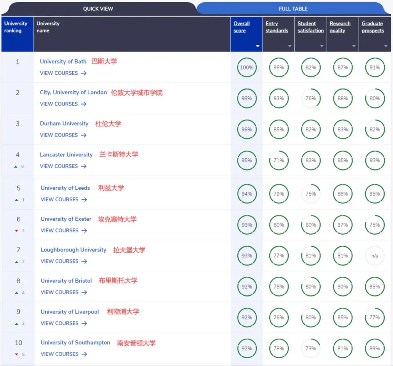The image size is (393, 366).
Task: Open the University of Leeds link
Action: (65, 188)
